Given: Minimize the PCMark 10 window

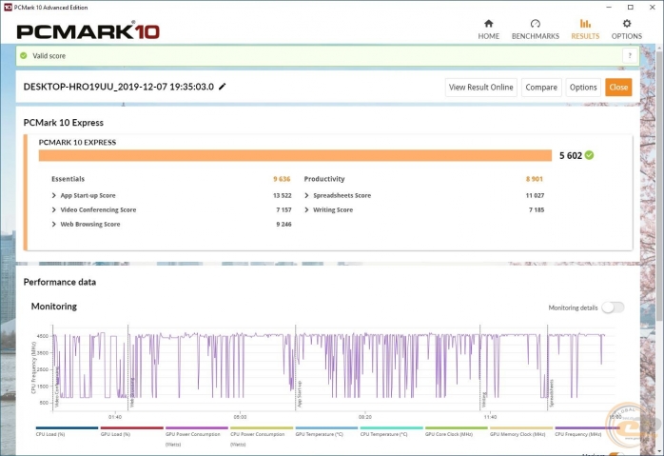Looking at the screenshot, I should pos(609,8).
